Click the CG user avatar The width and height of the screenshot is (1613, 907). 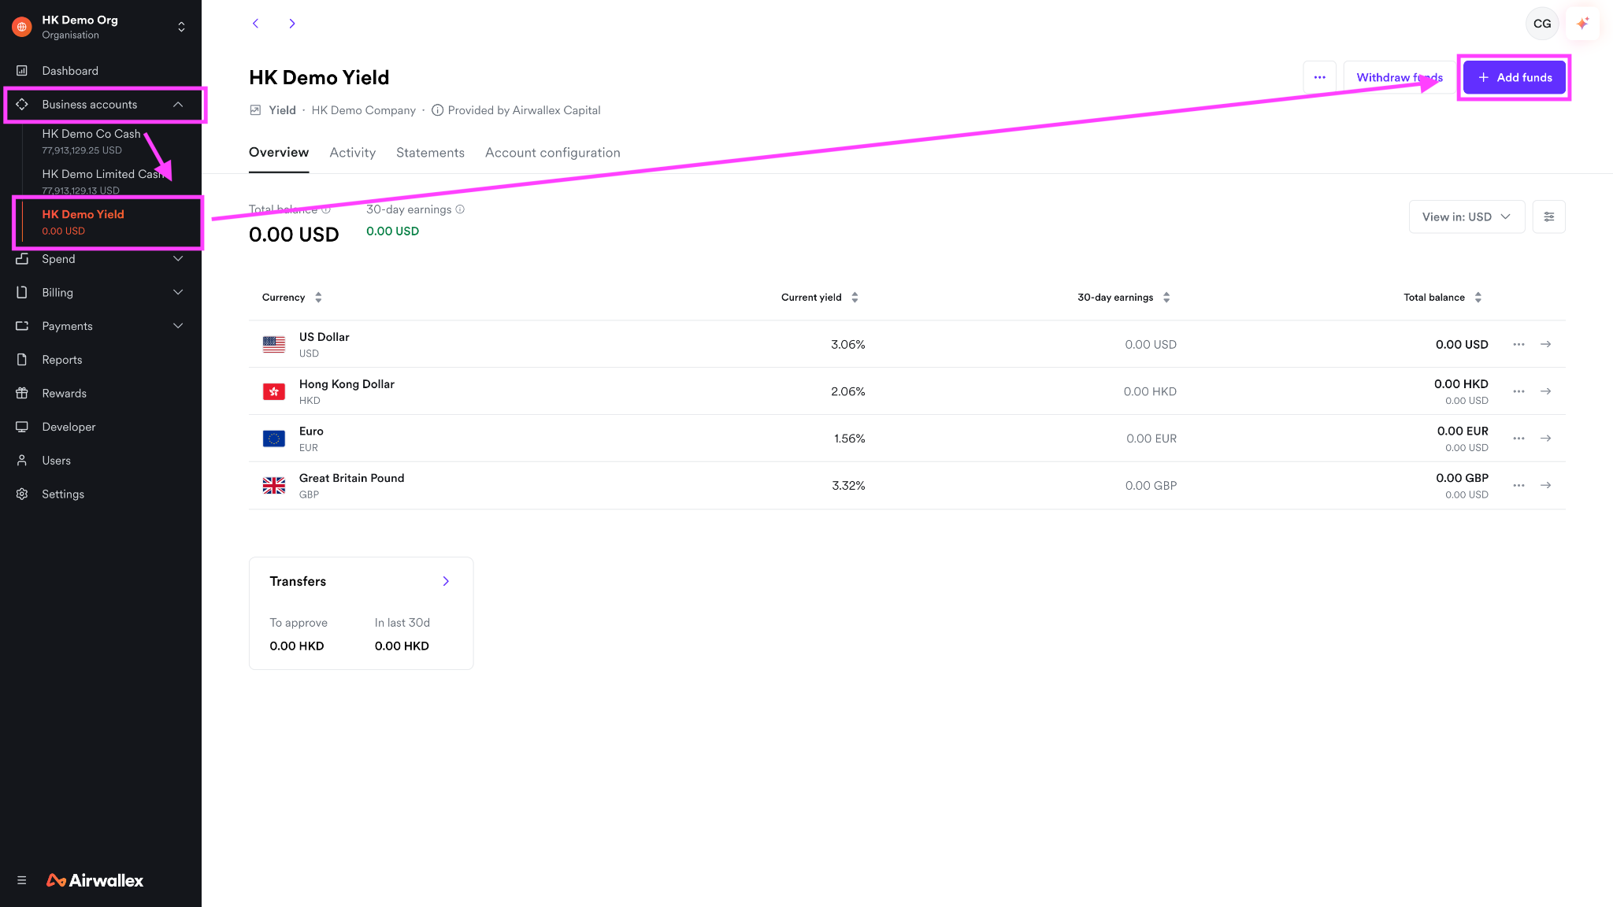pyautogui.click(x=1542, y=24)
